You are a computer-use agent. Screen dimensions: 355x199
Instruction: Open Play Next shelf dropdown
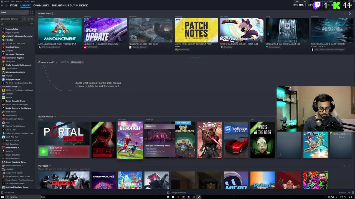44,166
